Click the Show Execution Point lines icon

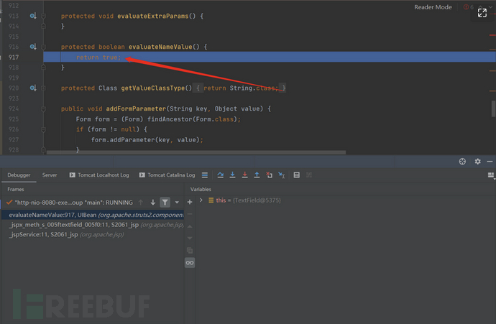pyautogui.click(x=205, y=175)
